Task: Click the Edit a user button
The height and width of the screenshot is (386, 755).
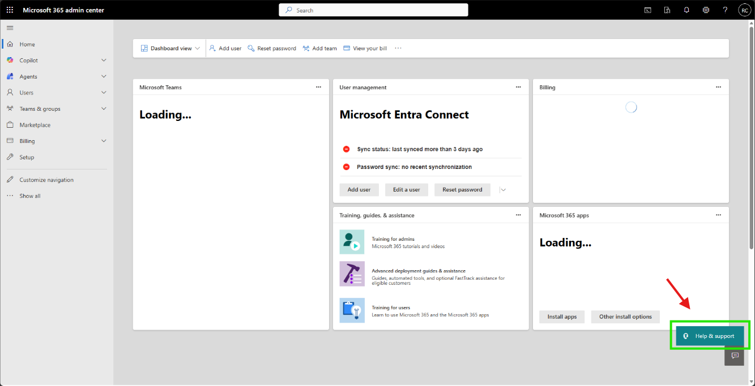Action: point(407,190)
